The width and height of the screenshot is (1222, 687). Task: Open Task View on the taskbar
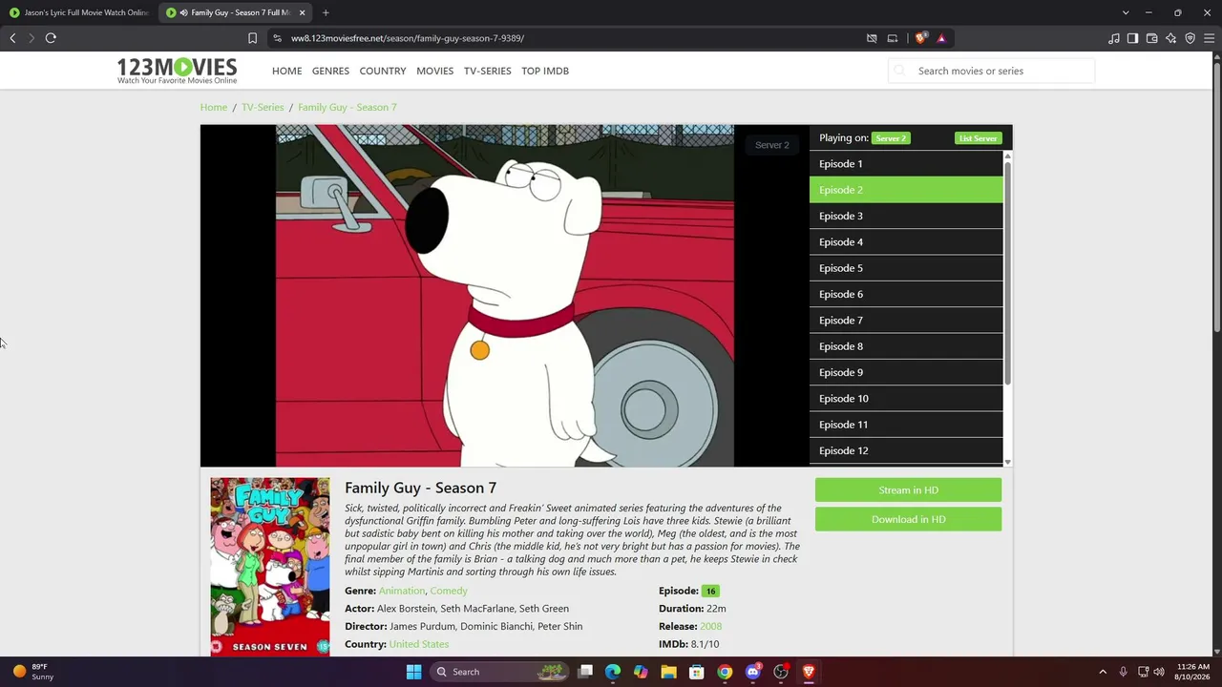(x=585, y=672)
